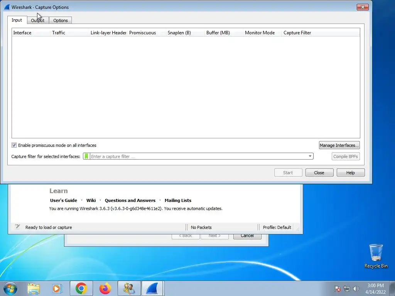The height and width of the screenshot is (296, 395).
Task: Click the green capture filter bookmark icon
Action: tap(86, 156)
